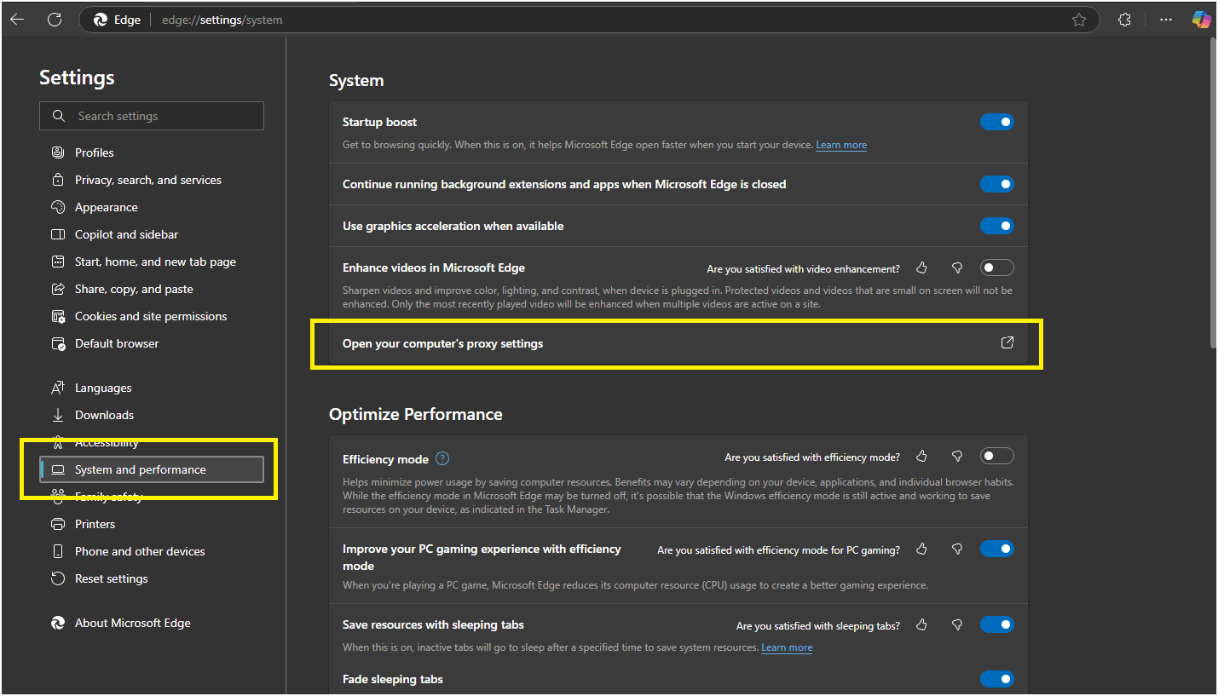Click the back navigation arrow

click(17, 19)
